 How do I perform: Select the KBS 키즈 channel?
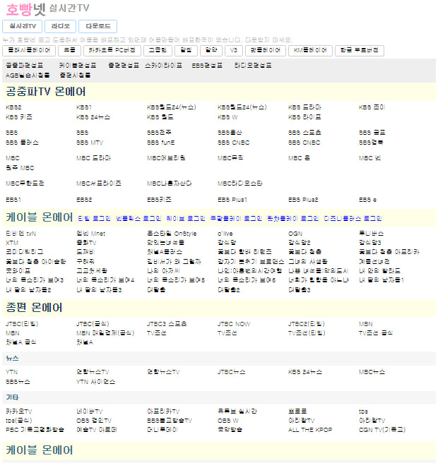(x=19, y=117)
